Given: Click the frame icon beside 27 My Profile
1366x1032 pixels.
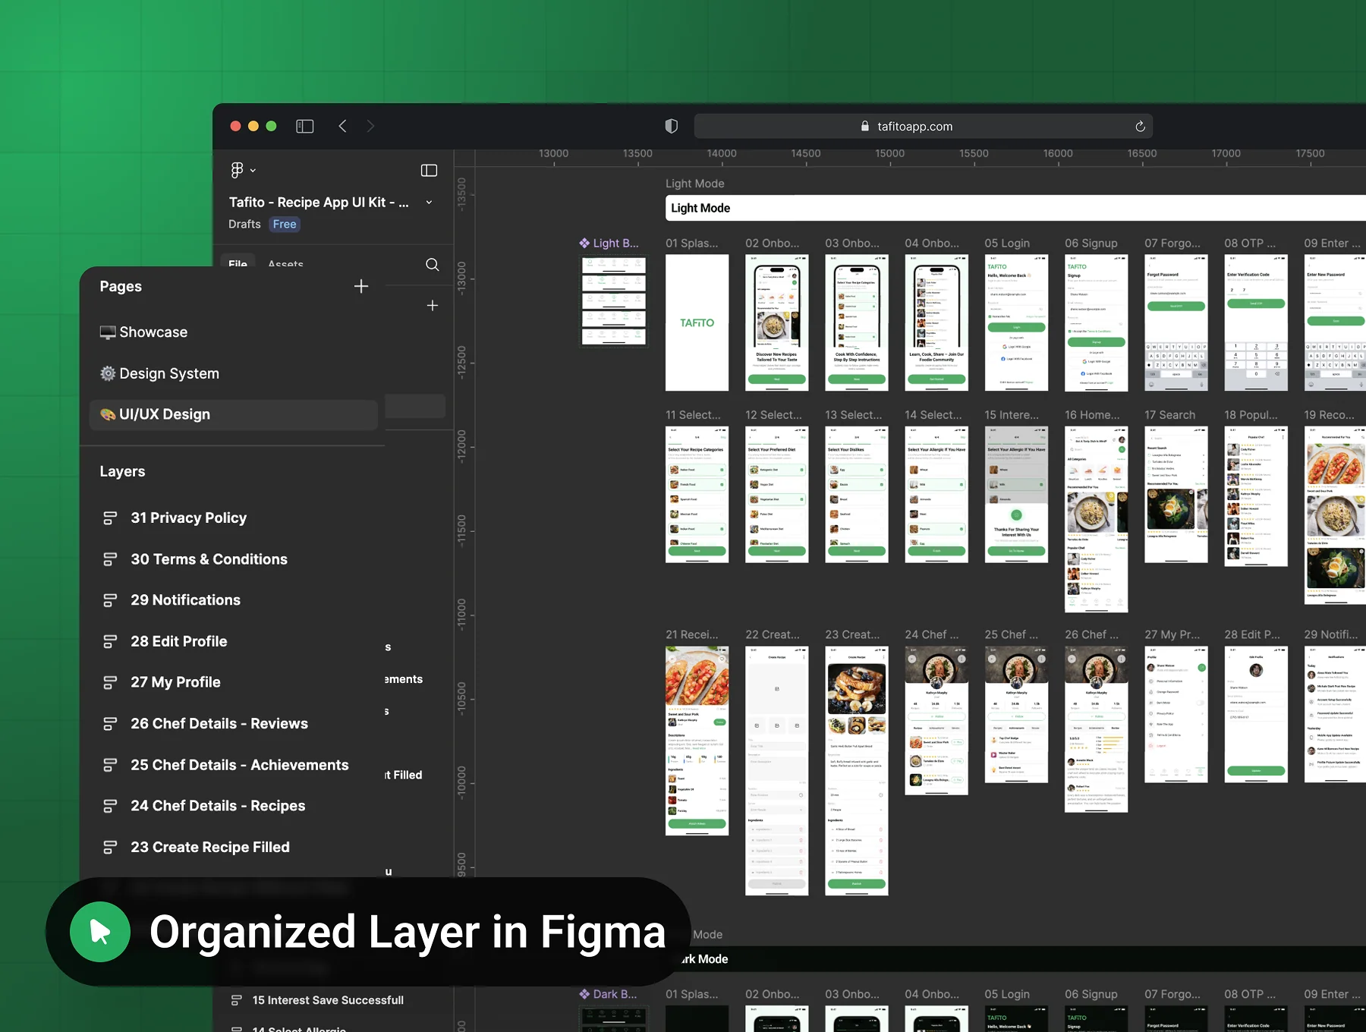Looking at the screenshot, I should pyautogui.click(x=110, y=682).
